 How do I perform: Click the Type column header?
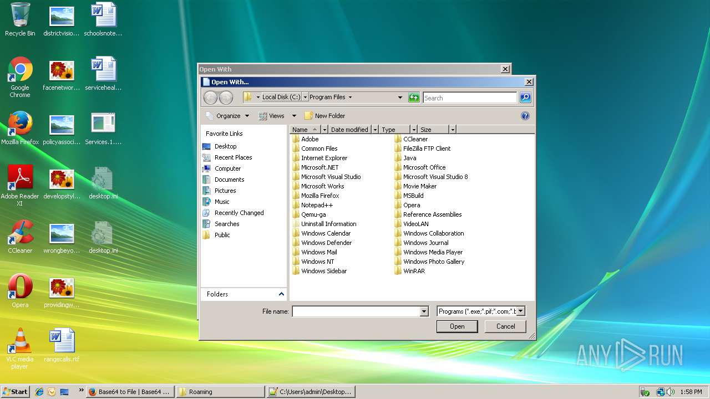(x=395, y=130)
